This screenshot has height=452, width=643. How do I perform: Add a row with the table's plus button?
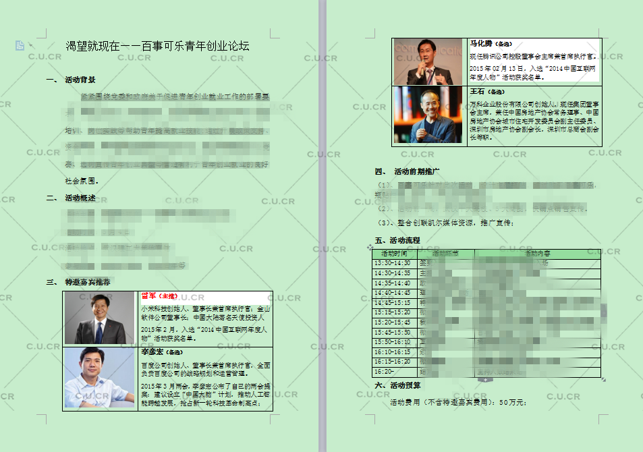(485, 380)
